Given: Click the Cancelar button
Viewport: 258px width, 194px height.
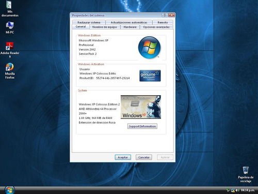Looking at the screenshot, I should 144,157.
